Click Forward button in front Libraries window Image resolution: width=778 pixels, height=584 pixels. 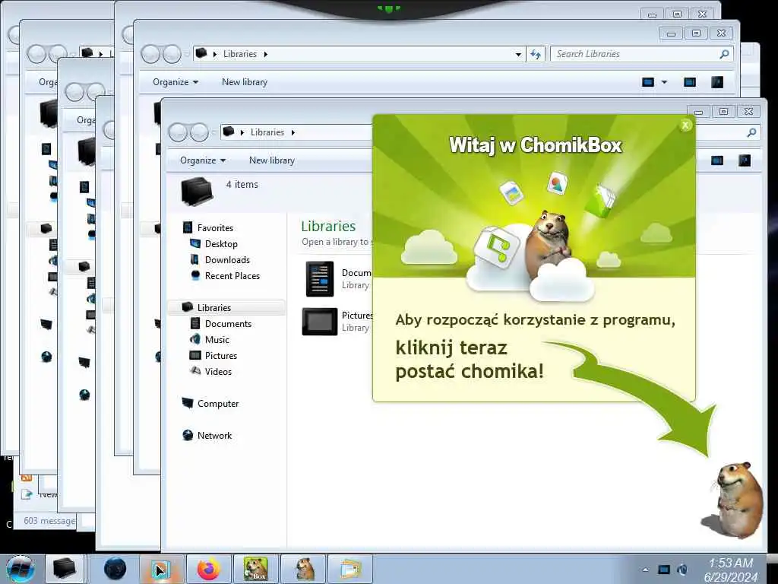[199, 132]
